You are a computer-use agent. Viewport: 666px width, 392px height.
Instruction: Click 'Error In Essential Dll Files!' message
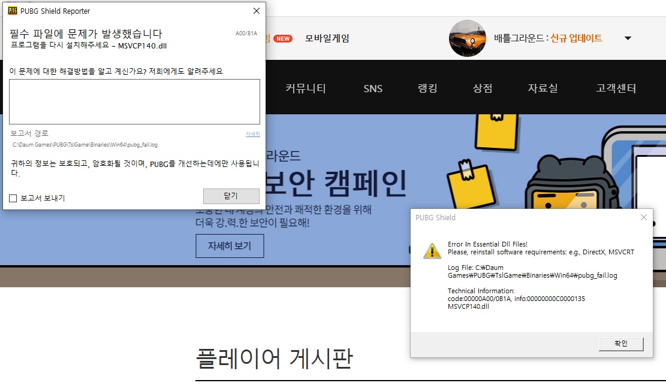487,244
